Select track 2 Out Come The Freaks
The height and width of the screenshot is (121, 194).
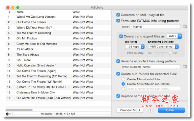click(x=58, y=22)
